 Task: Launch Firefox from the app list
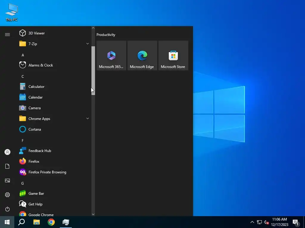pyautogui.click(x=54, y=161)
